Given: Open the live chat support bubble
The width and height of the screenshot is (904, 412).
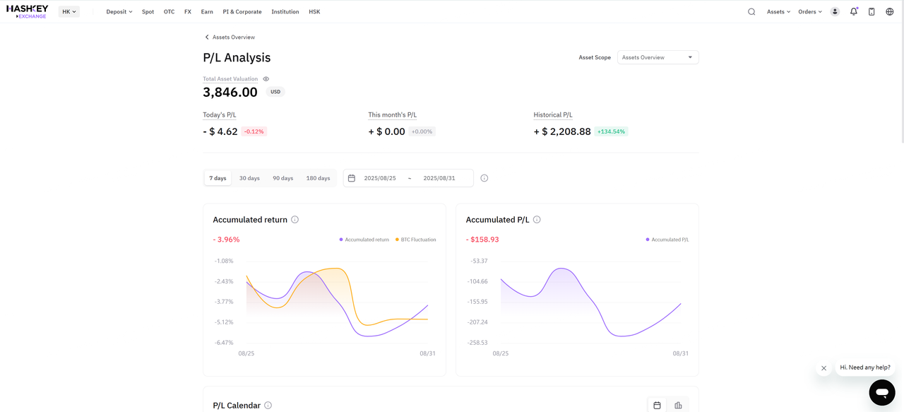Looking at the screenshot, I should click(x=882, y=392).
